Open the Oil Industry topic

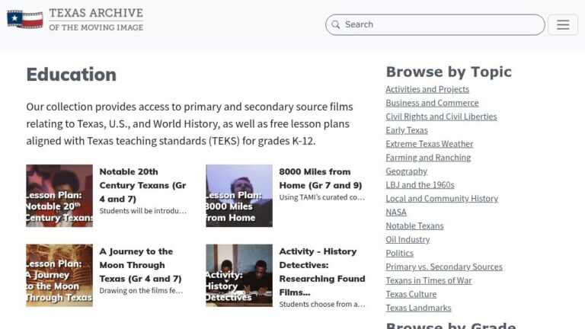(408, 239)
